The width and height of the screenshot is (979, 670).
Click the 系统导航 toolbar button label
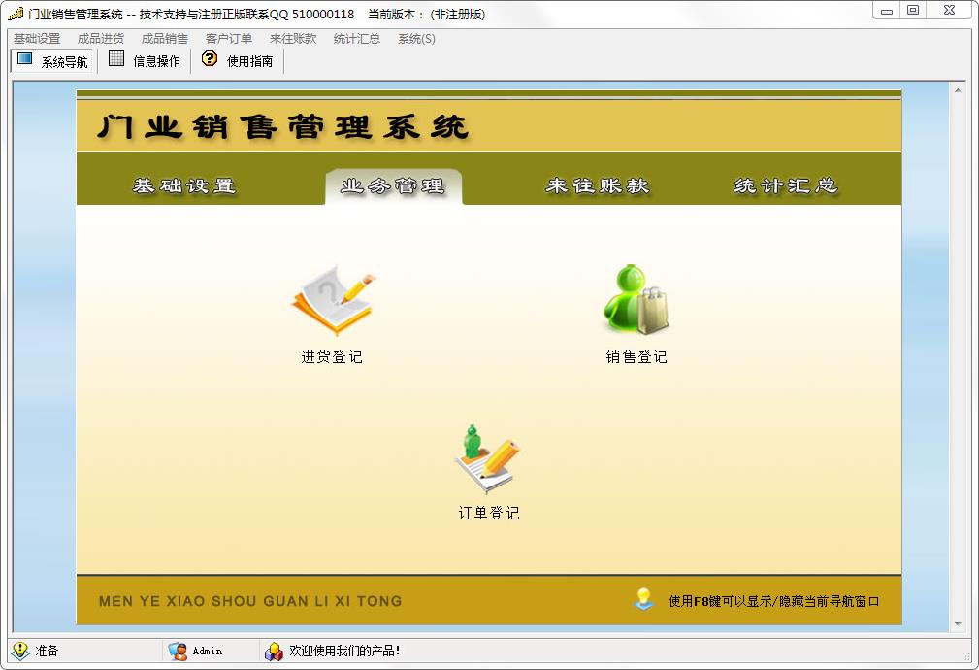64,62
